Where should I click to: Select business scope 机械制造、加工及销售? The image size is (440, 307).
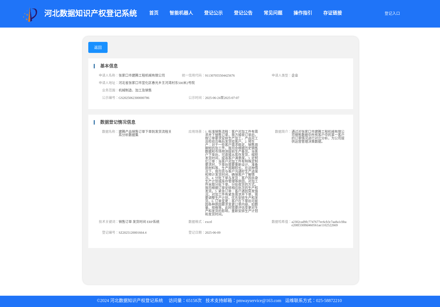(x=135, y=90)
